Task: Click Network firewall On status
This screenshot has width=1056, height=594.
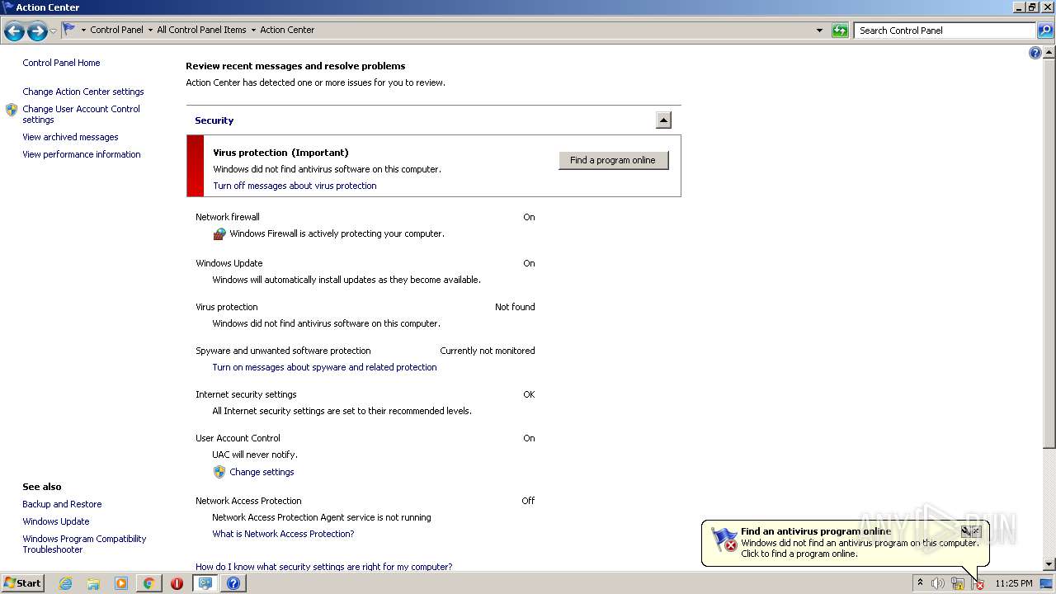Action: pos(529,217)
